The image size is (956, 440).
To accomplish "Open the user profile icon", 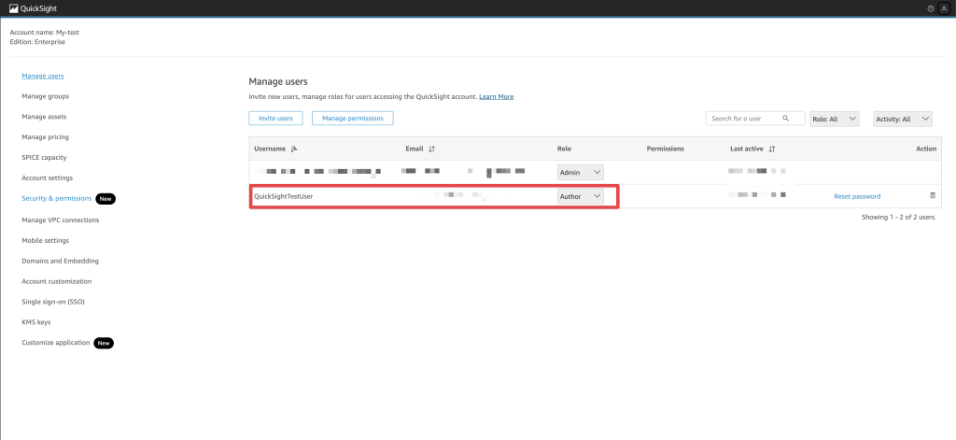I will (945, 8).
